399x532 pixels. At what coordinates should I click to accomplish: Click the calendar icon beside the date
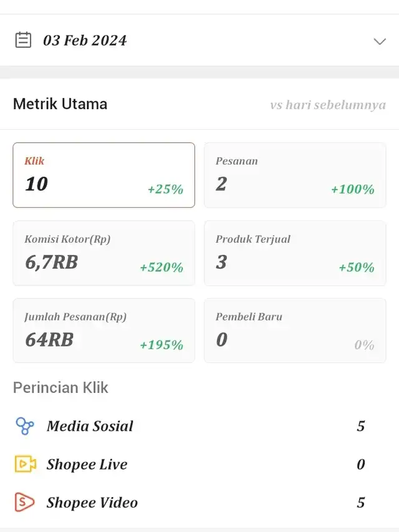click(x=24, y=40)
